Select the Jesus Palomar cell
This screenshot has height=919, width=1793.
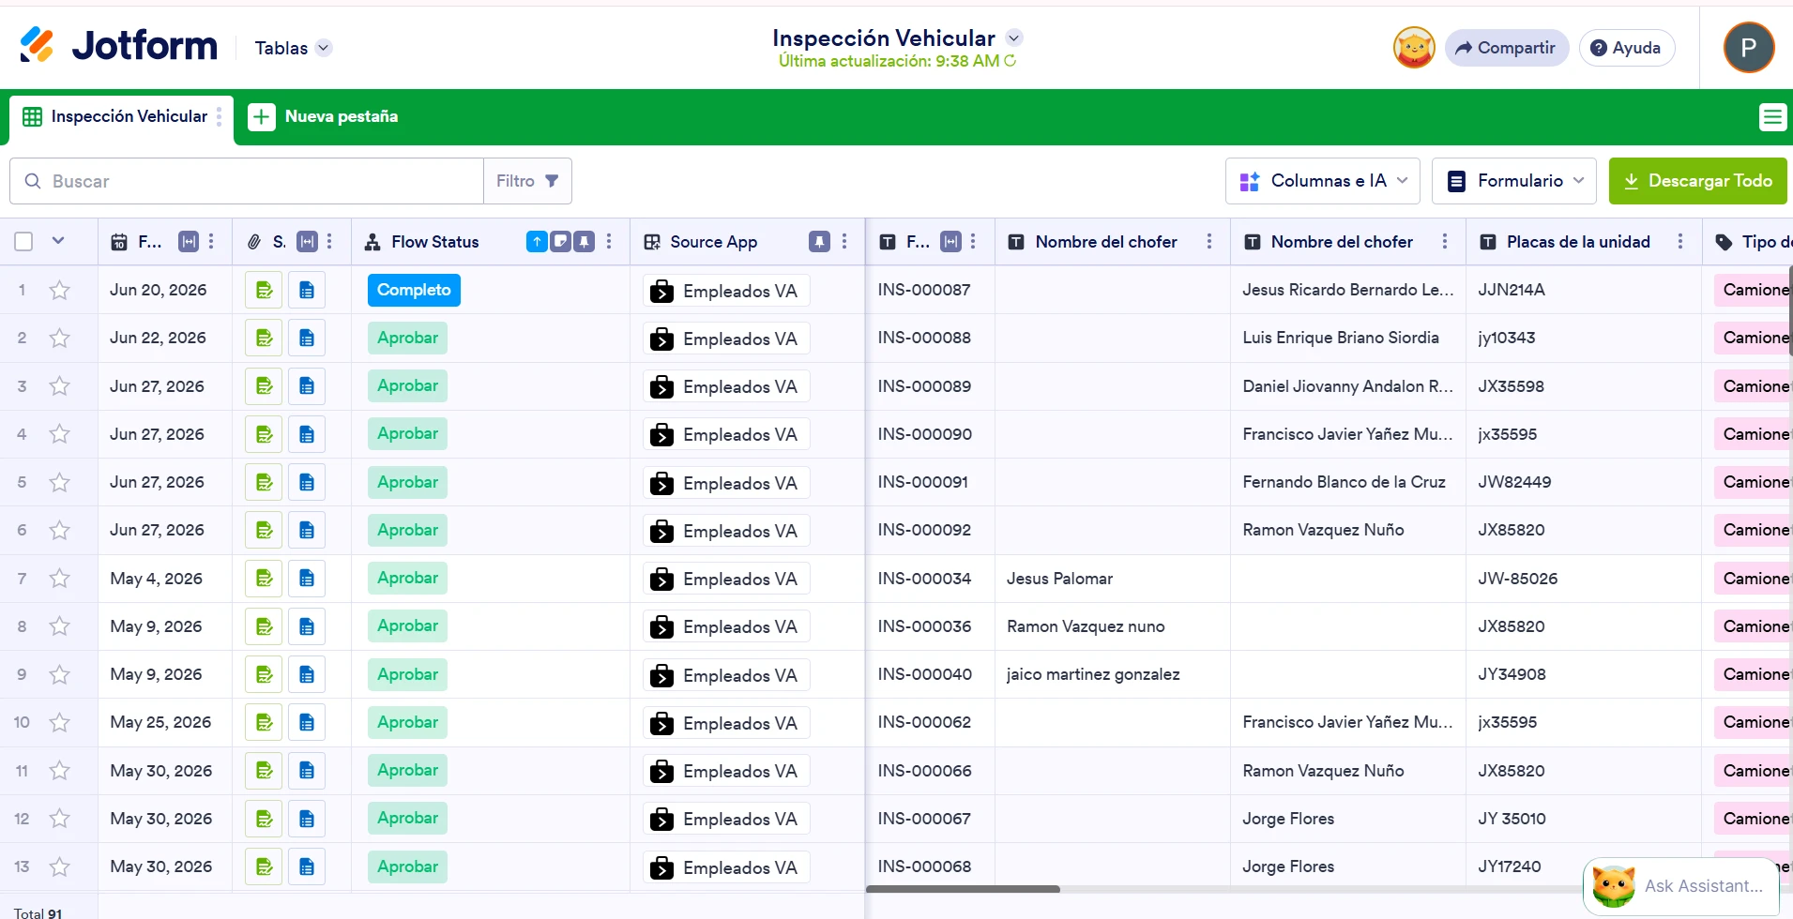coord(1112,579)
